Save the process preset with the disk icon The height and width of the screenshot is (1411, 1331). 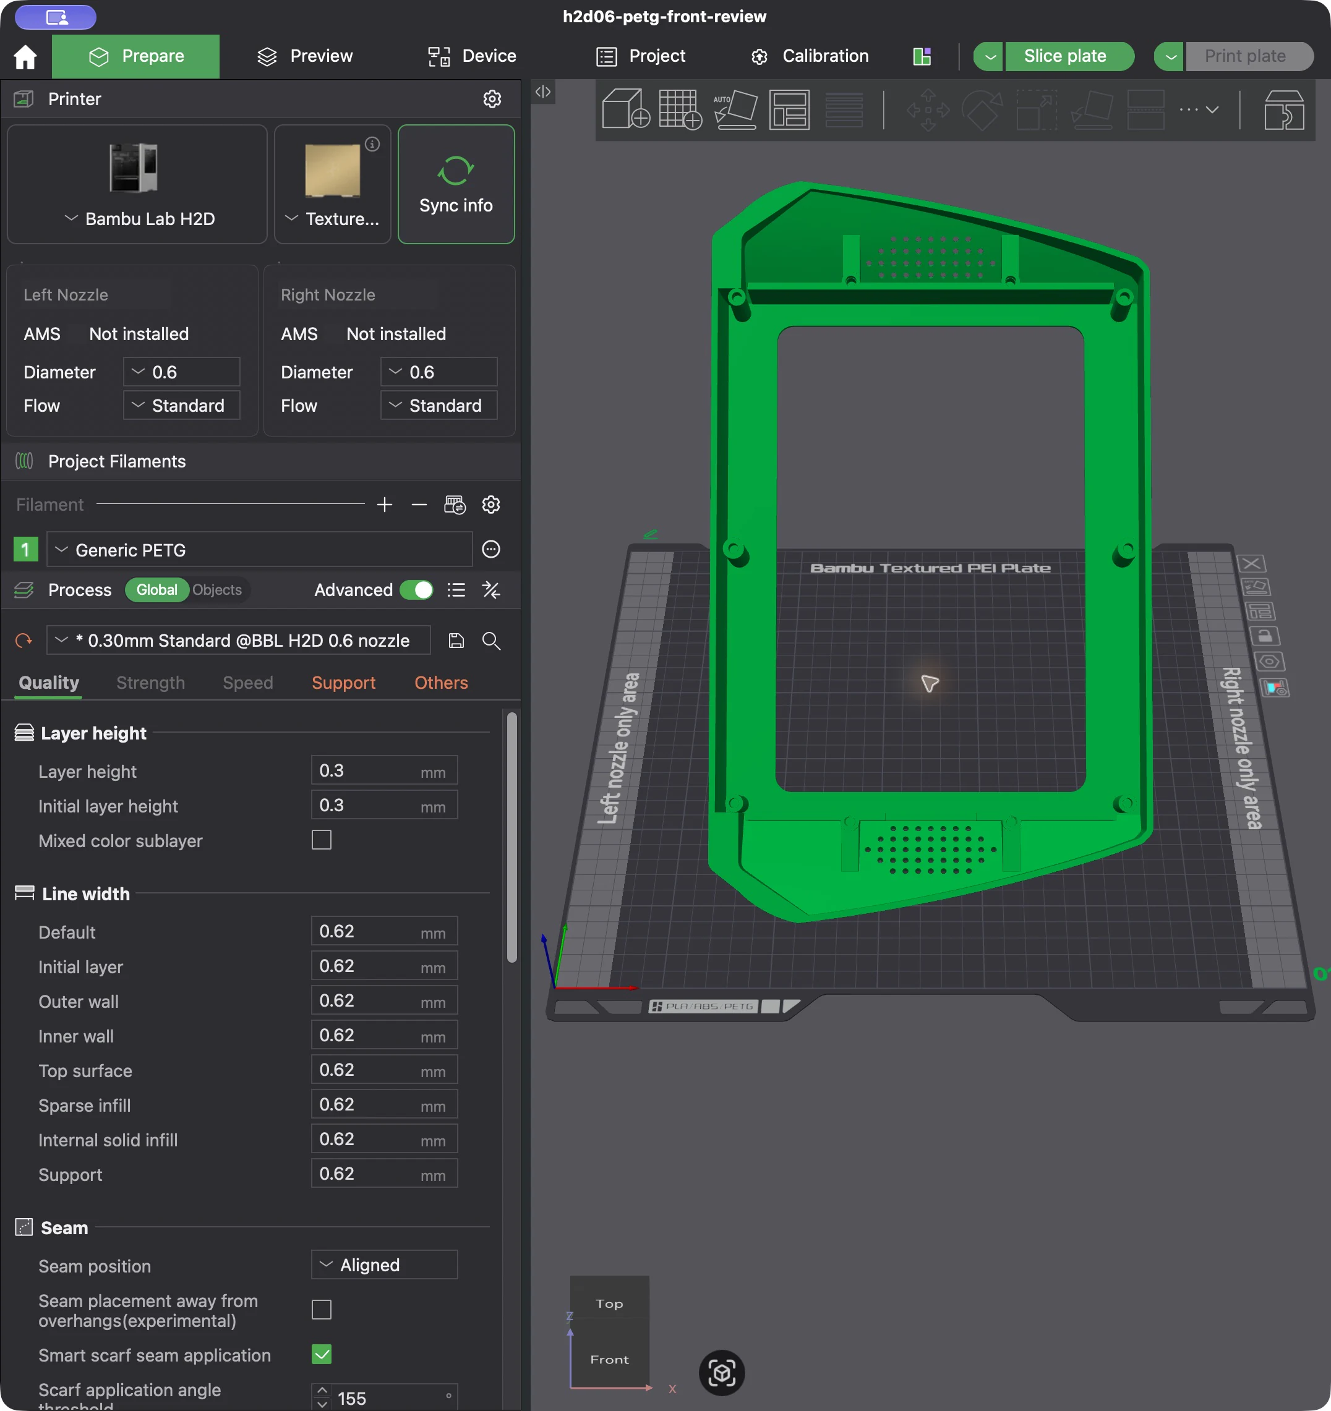(x=456, y=641)
